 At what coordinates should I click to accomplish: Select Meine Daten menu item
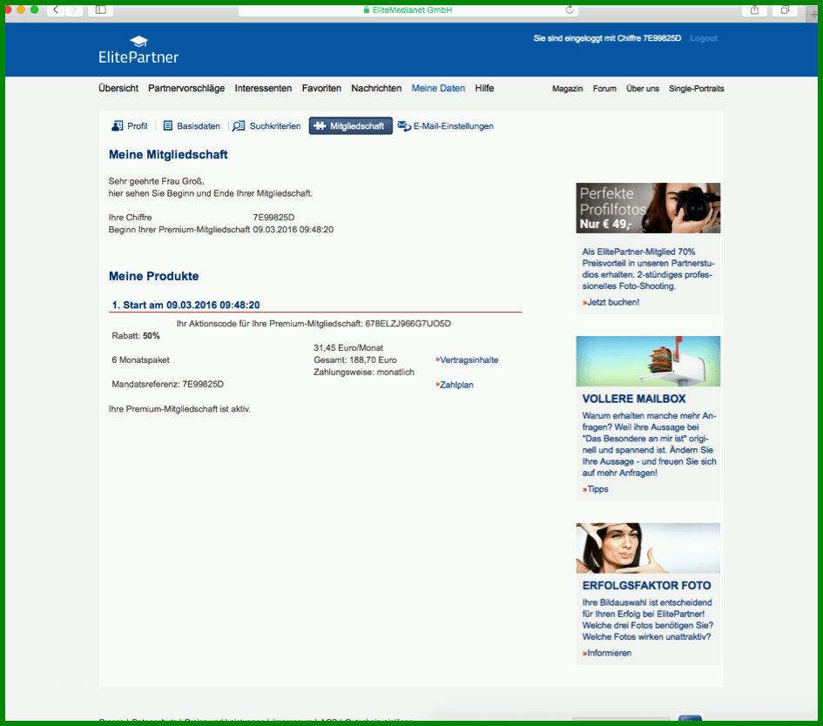coord(438,88)
